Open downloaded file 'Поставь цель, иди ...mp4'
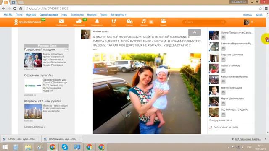The height and width of the screenshot is (151, 269). pos(61,139)
